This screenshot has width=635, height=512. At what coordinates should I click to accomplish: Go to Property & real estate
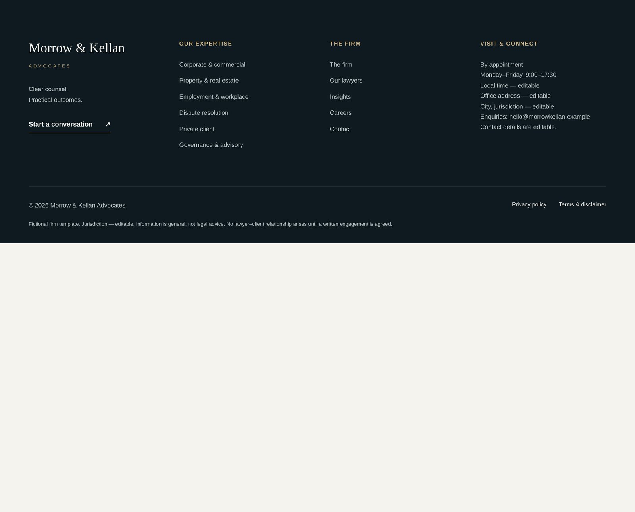pos(209,81)
